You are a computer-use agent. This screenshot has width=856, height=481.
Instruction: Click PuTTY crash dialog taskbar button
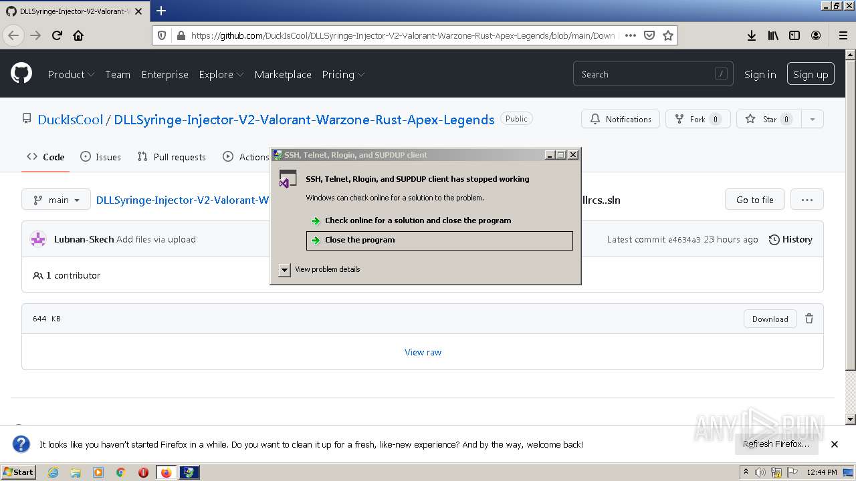(x=189, y=472)
